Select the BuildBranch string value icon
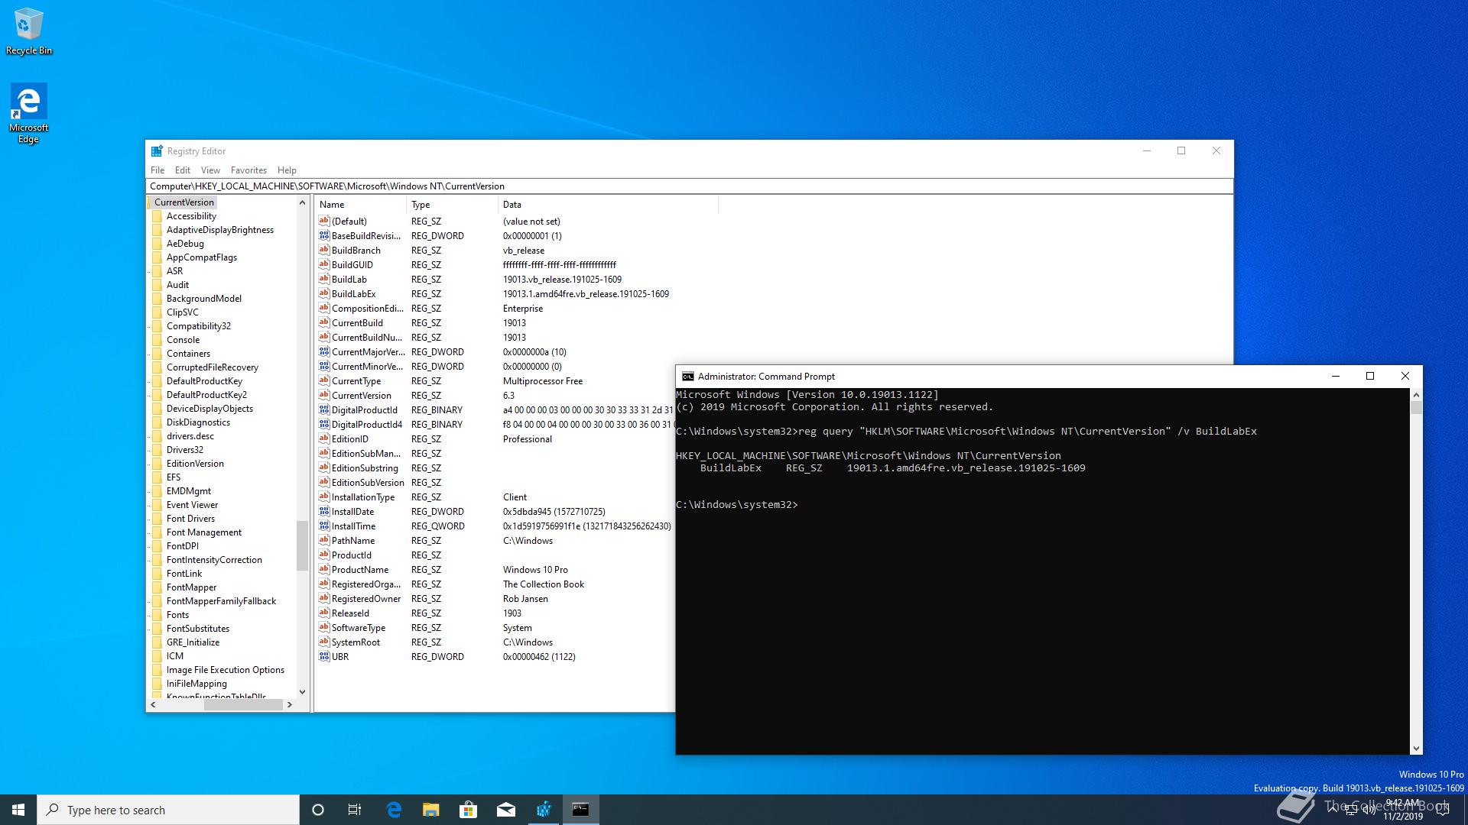The height and width of the screenshot is (825, 1468). click(x=324, y=251)
